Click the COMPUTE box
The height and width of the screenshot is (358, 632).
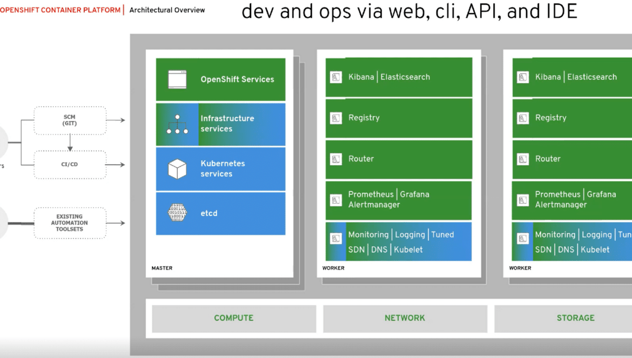(234, 319)
